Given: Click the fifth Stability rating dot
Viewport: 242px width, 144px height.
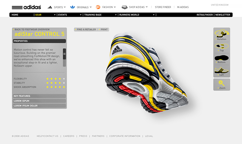Looking at the screenshot, I should coord(64,83).
